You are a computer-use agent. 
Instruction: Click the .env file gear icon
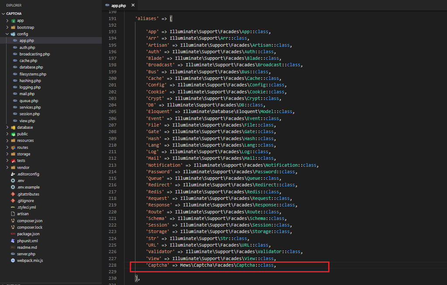[x=13, y=181]
